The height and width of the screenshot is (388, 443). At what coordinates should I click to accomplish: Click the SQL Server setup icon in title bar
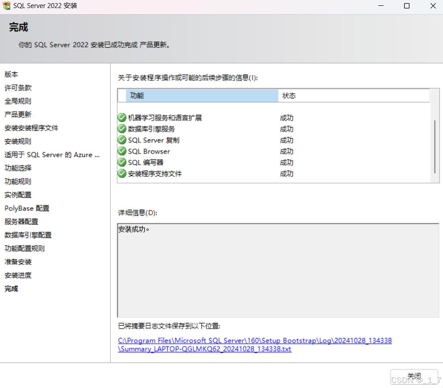coord(7,5)
